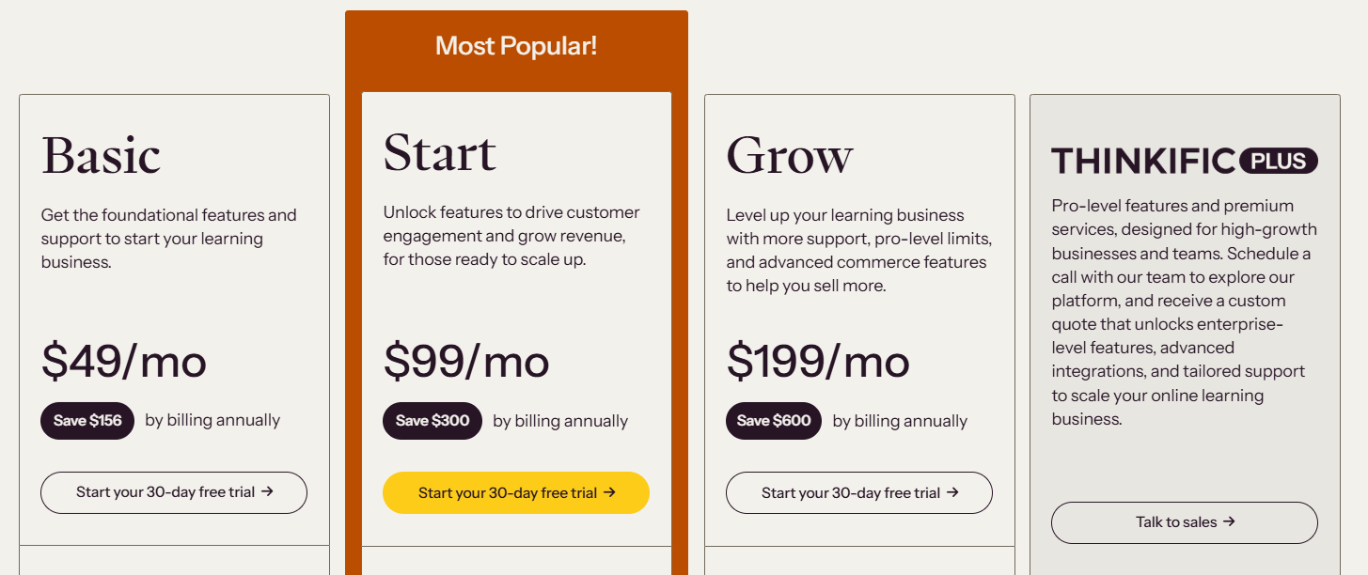
Task: Select the Save $156 badge
Action: point(86,420)
